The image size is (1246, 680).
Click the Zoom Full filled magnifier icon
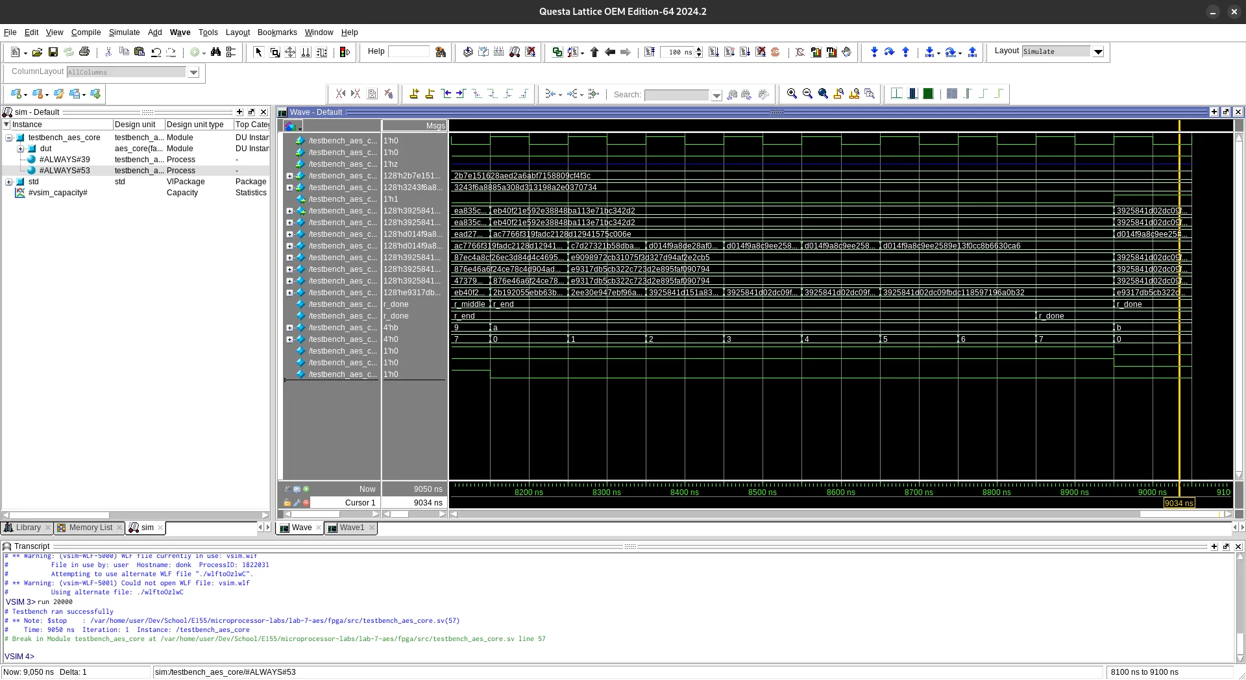coord(823,94)
